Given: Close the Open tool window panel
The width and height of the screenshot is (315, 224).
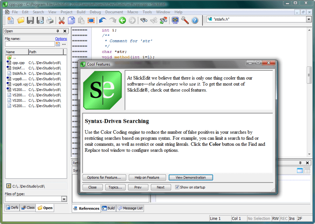Looking at the screenshot, I should point(65,31).
